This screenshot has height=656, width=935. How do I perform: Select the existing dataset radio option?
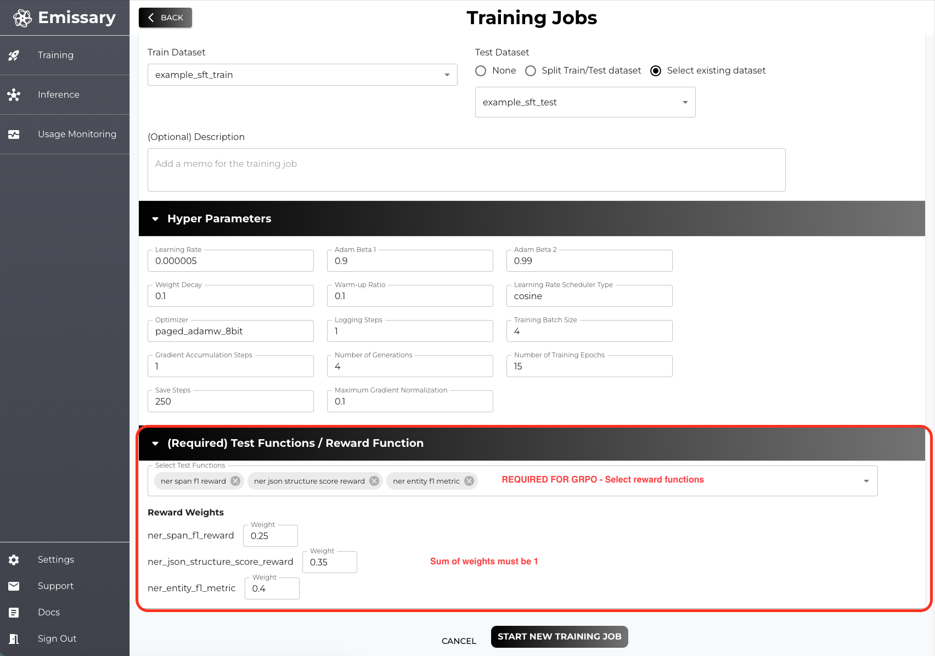[656, 71]
